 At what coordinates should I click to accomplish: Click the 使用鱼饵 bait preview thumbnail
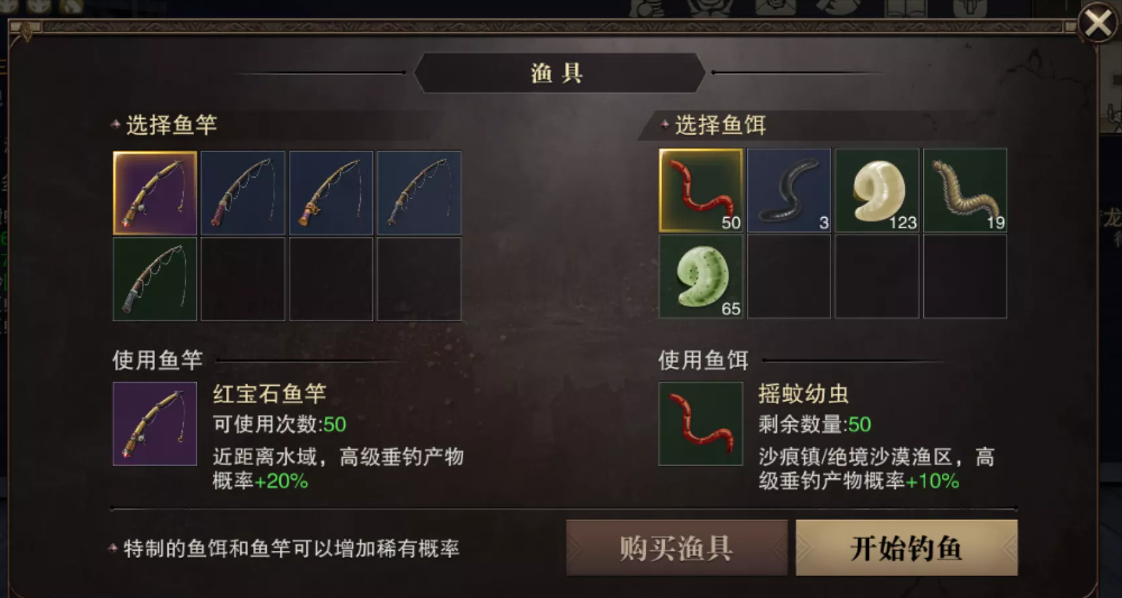point(701,424)
